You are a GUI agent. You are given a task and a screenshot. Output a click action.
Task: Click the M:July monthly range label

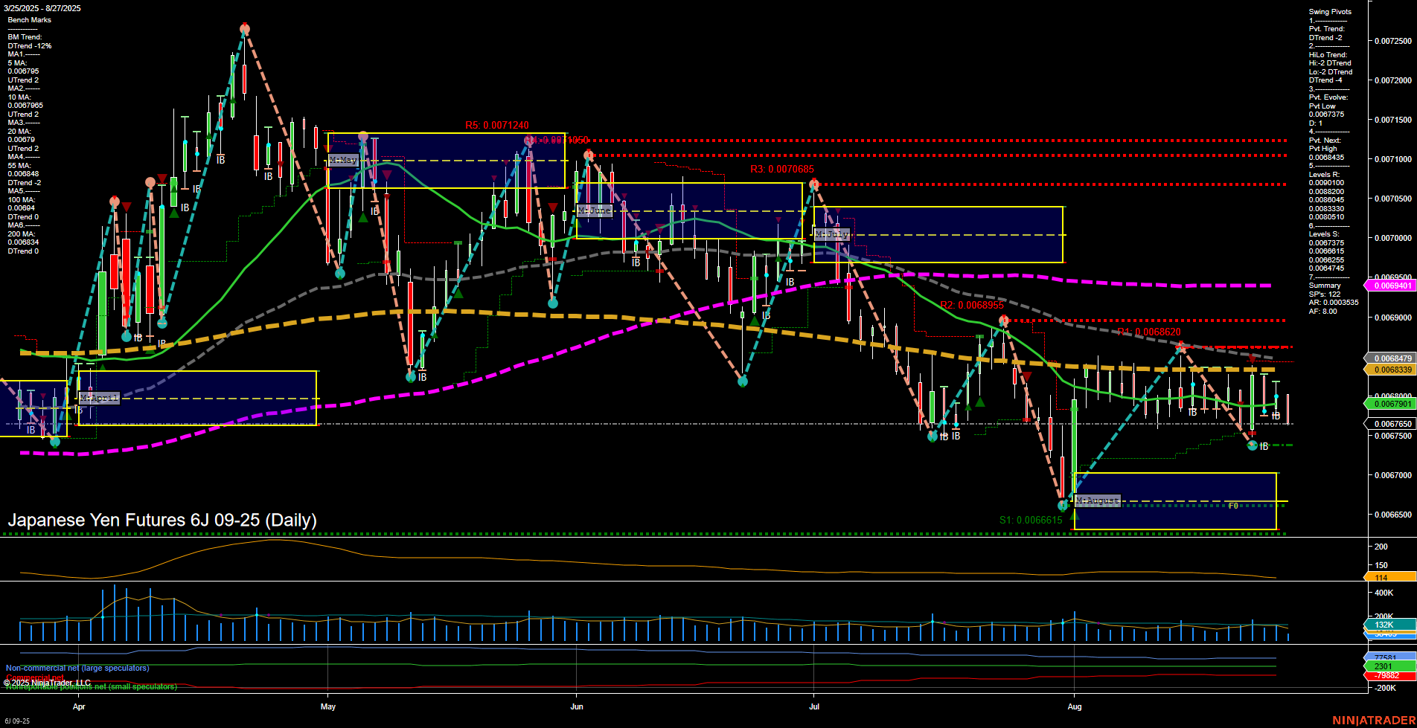click(831, 234)
